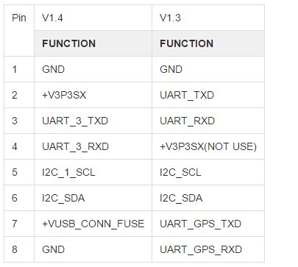
Task: Click pin number 5 cell
Action: [19, 172]
